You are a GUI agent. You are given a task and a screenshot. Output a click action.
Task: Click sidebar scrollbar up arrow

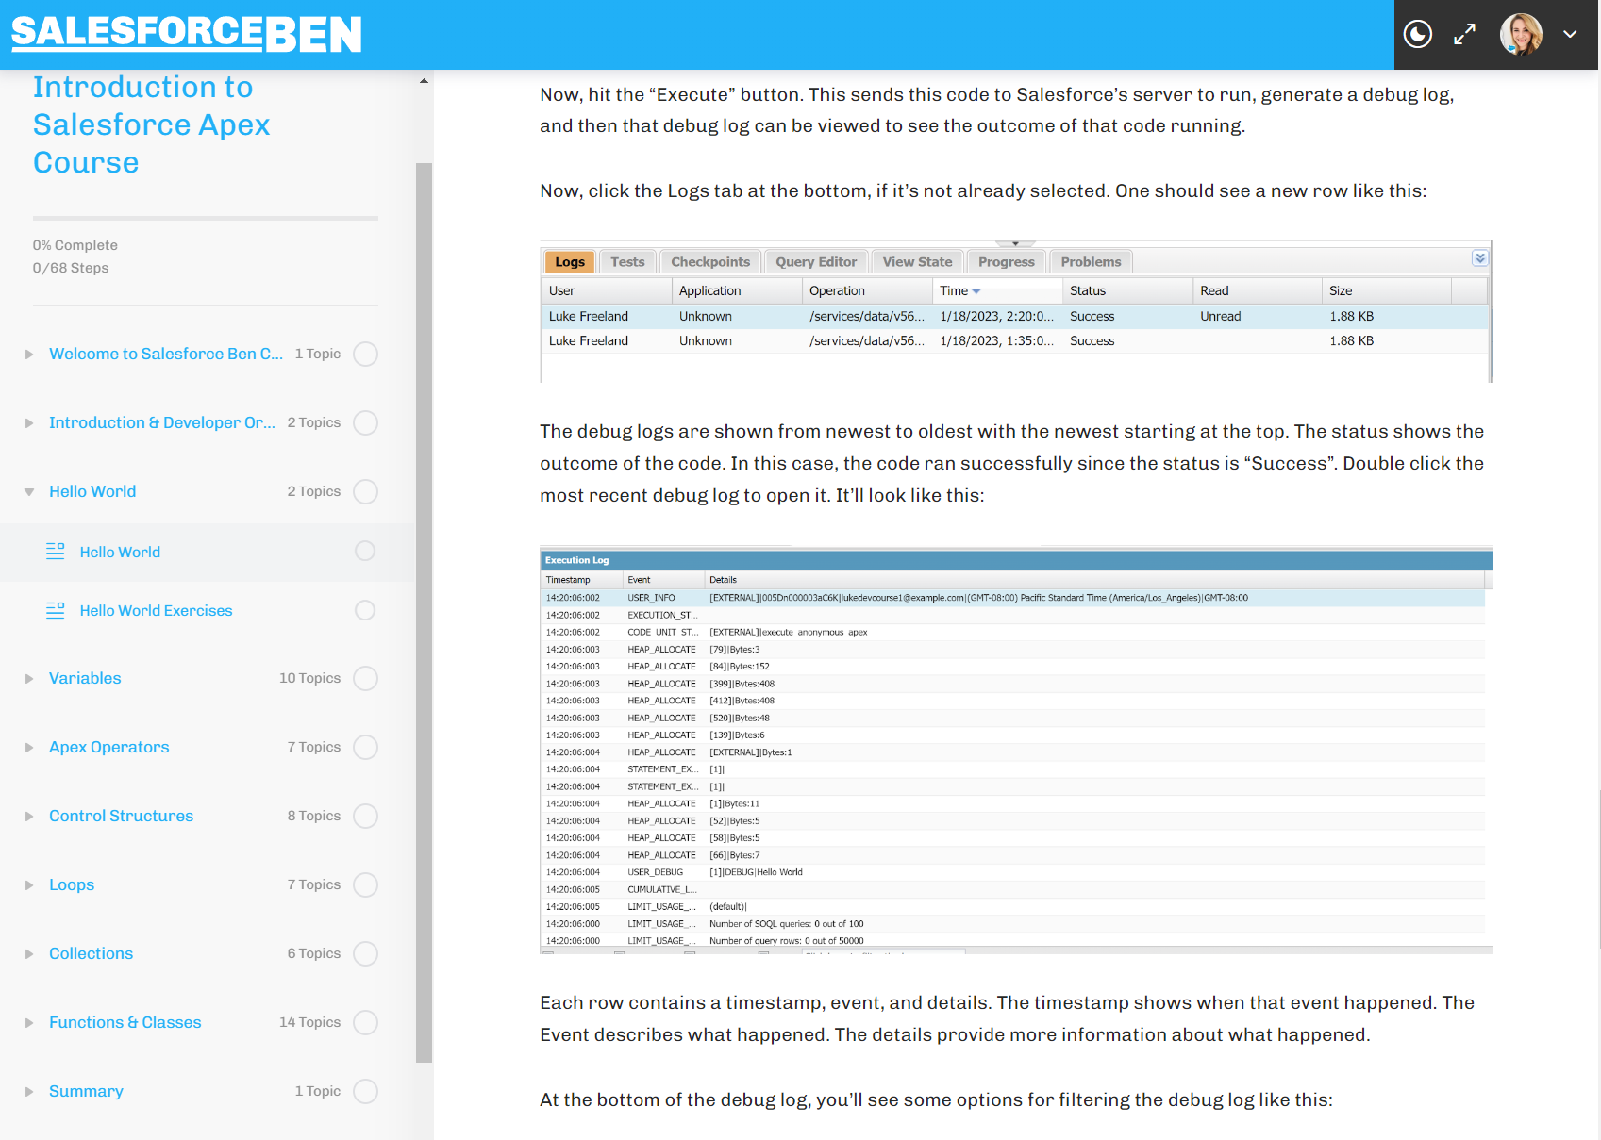pos(424,81)
